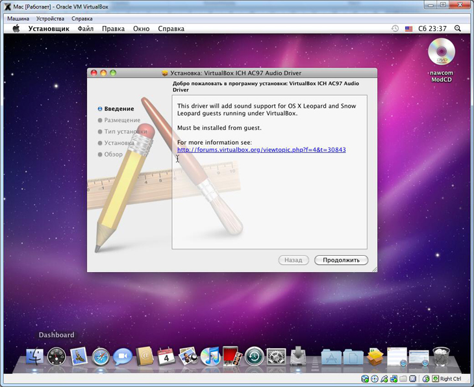Click keyboard capture icon near Right Ctrl
The image size is (474, 387).
coord(435,379)
